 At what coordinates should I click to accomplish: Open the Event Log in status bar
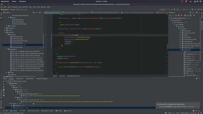(196, 111)
